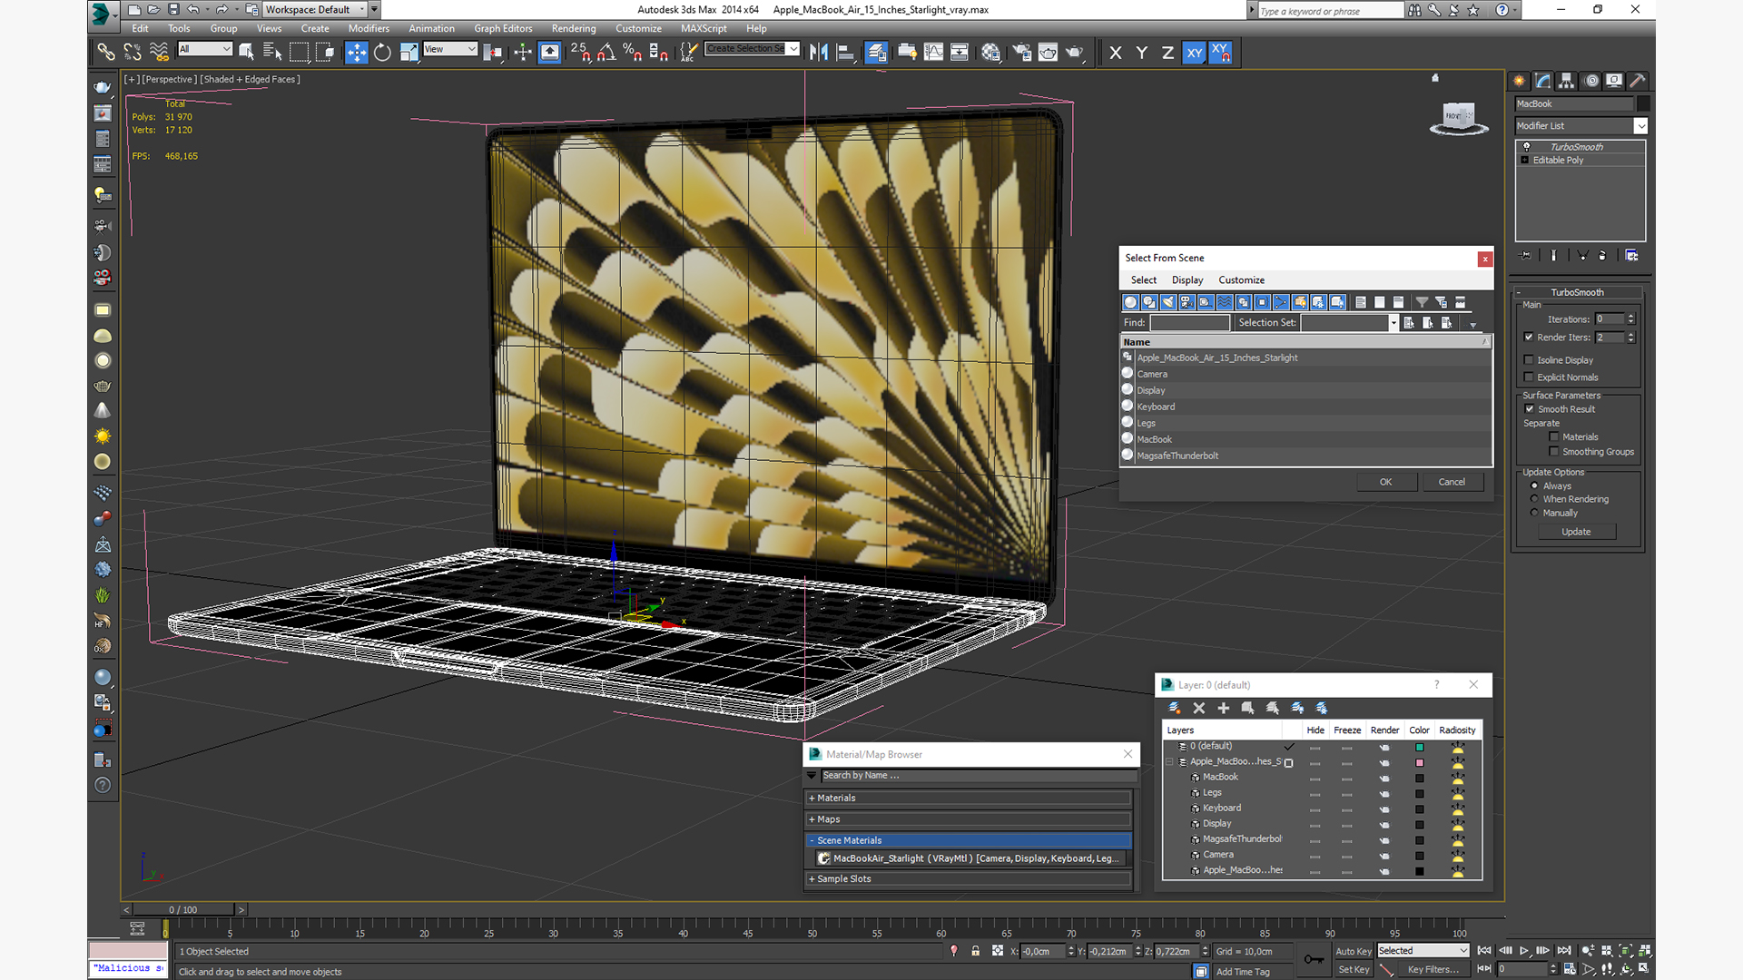Check Separate by Smoothing Groups checkbox

point(1554,452)
